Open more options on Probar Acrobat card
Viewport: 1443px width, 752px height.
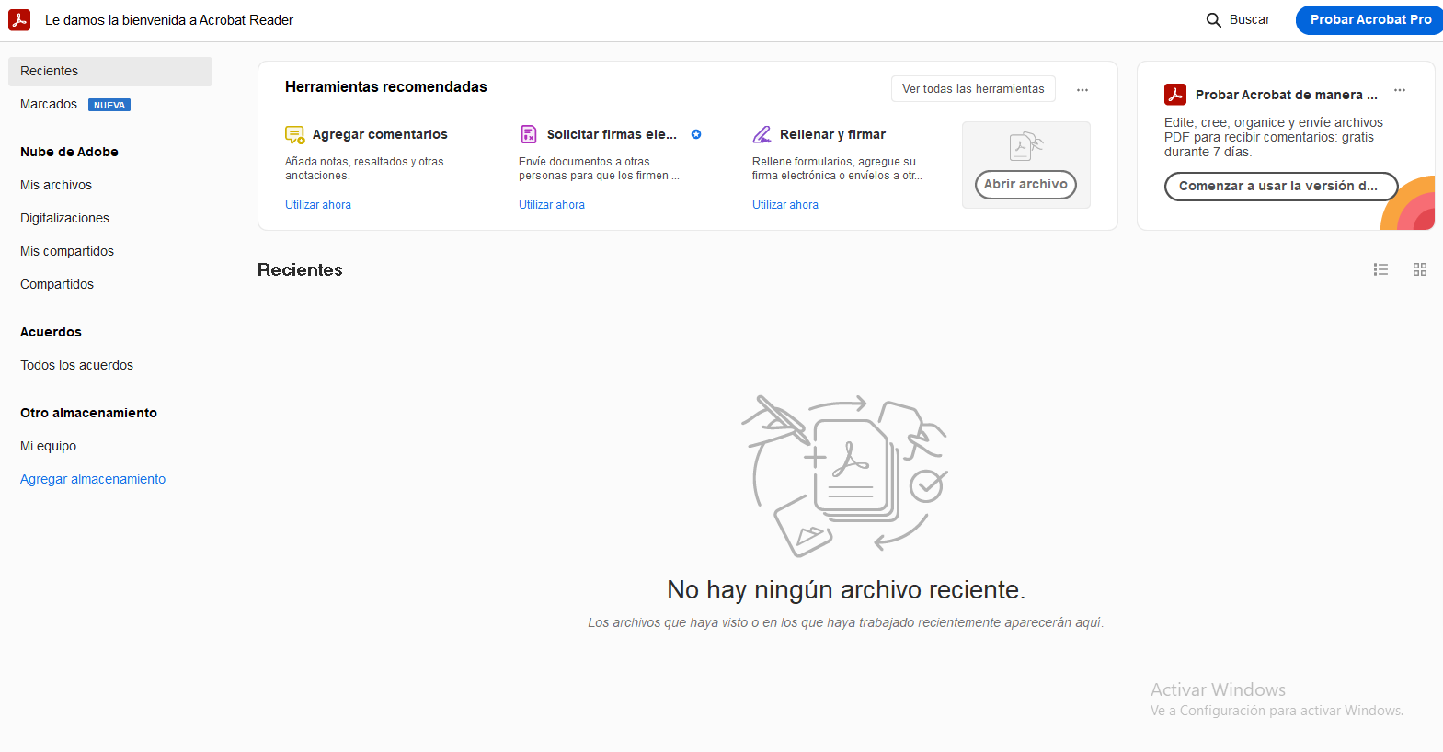[1400, 90]
